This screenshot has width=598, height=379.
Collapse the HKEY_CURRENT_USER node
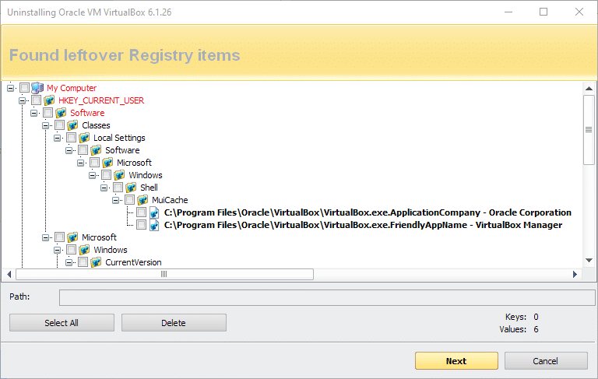[x=22, y=100]
